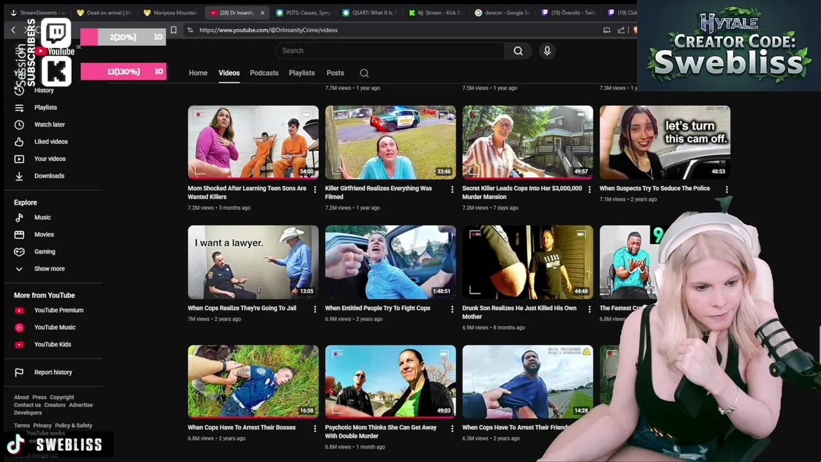
Task: Open Music explore icon
Action: pyautogui.click(x=19, y=218)
